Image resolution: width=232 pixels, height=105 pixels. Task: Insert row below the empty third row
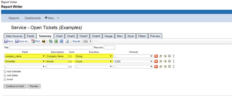pos(165,66)
